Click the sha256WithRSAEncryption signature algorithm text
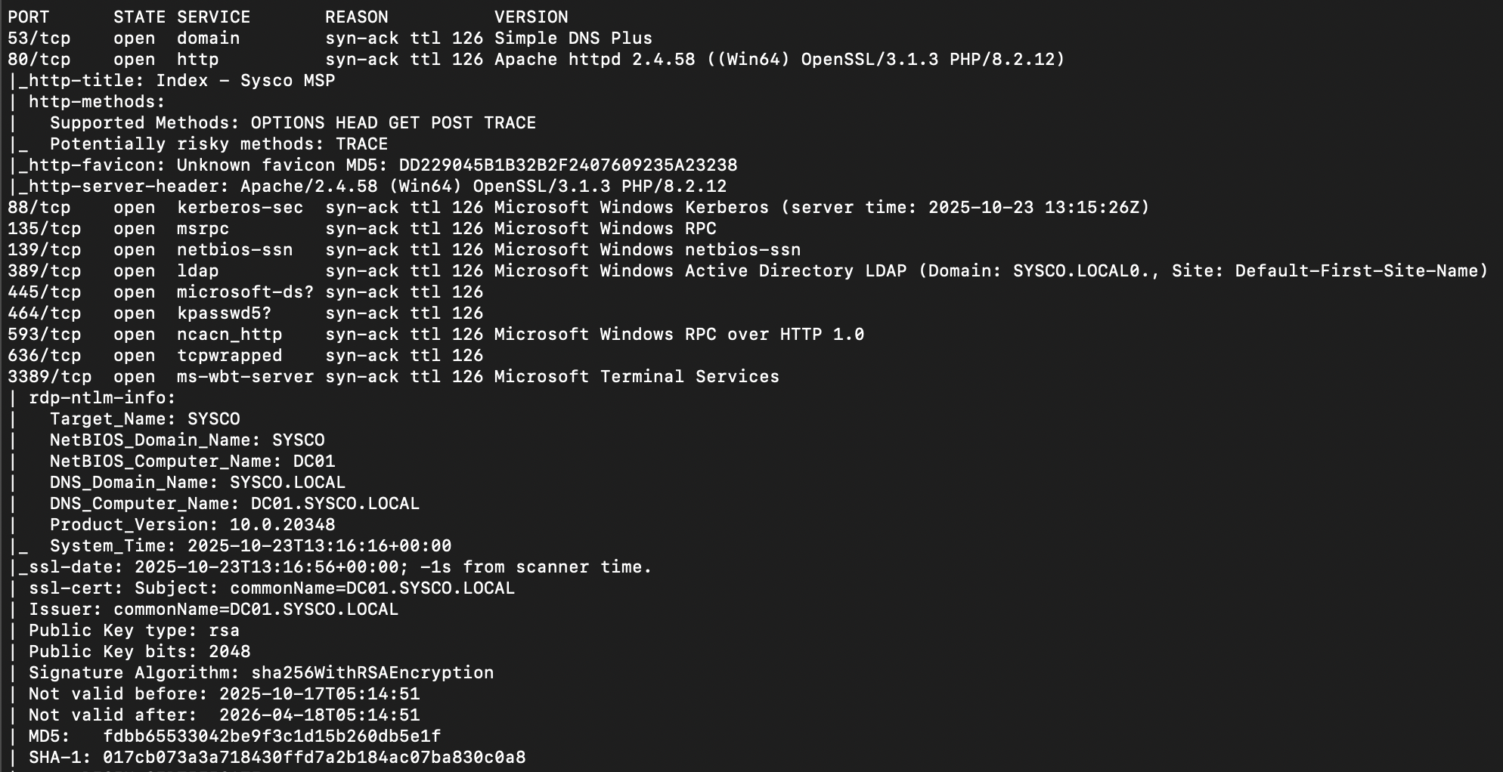The width and height of the screenshot is (1503, 772). (372, 672)
